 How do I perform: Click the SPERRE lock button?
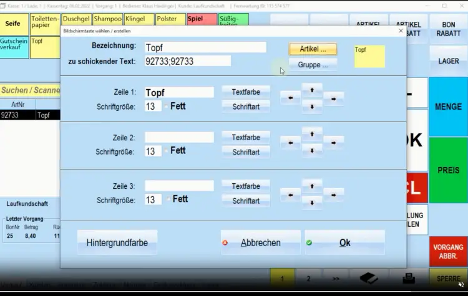tap(448, 279)
